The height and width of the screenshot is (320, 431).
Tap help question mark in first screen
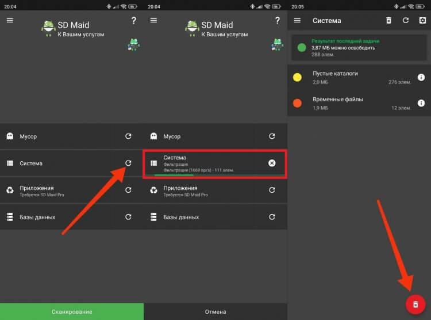[133, 20]
